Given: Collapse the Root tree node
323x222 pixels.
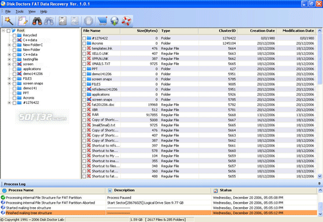Looking at the screenshot, I should click(3, 31).
